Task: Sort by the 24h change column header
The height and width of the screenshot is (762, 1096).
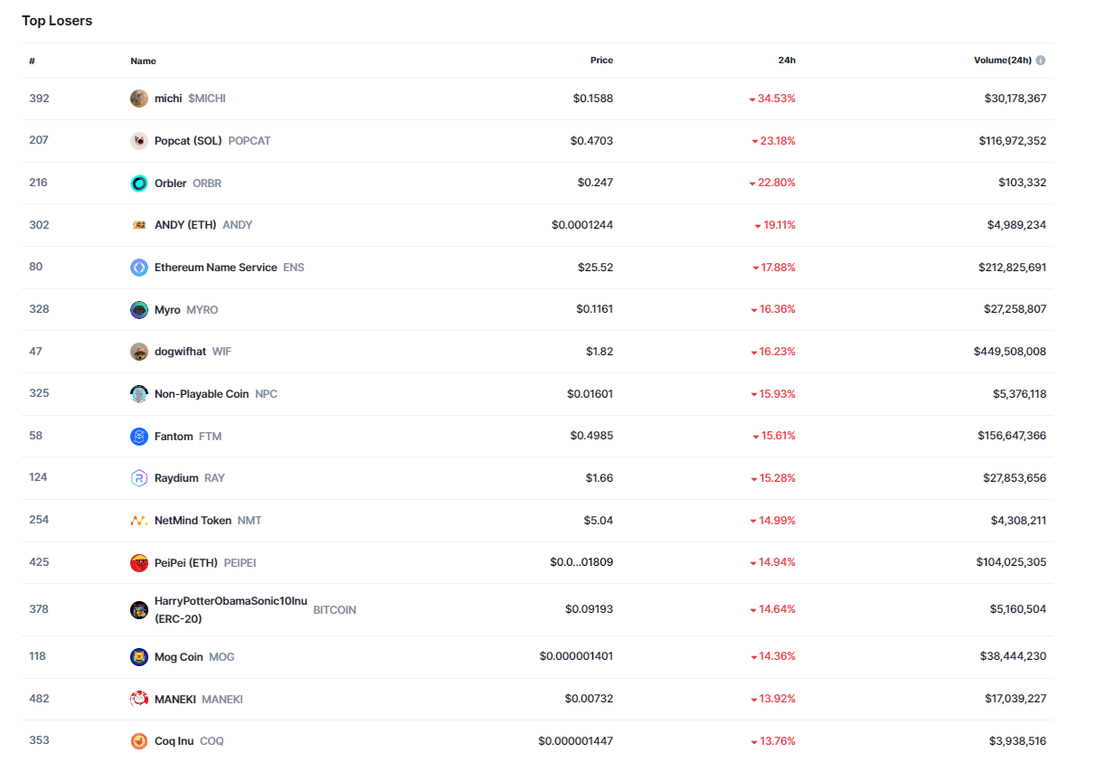Action: [787, 61]
